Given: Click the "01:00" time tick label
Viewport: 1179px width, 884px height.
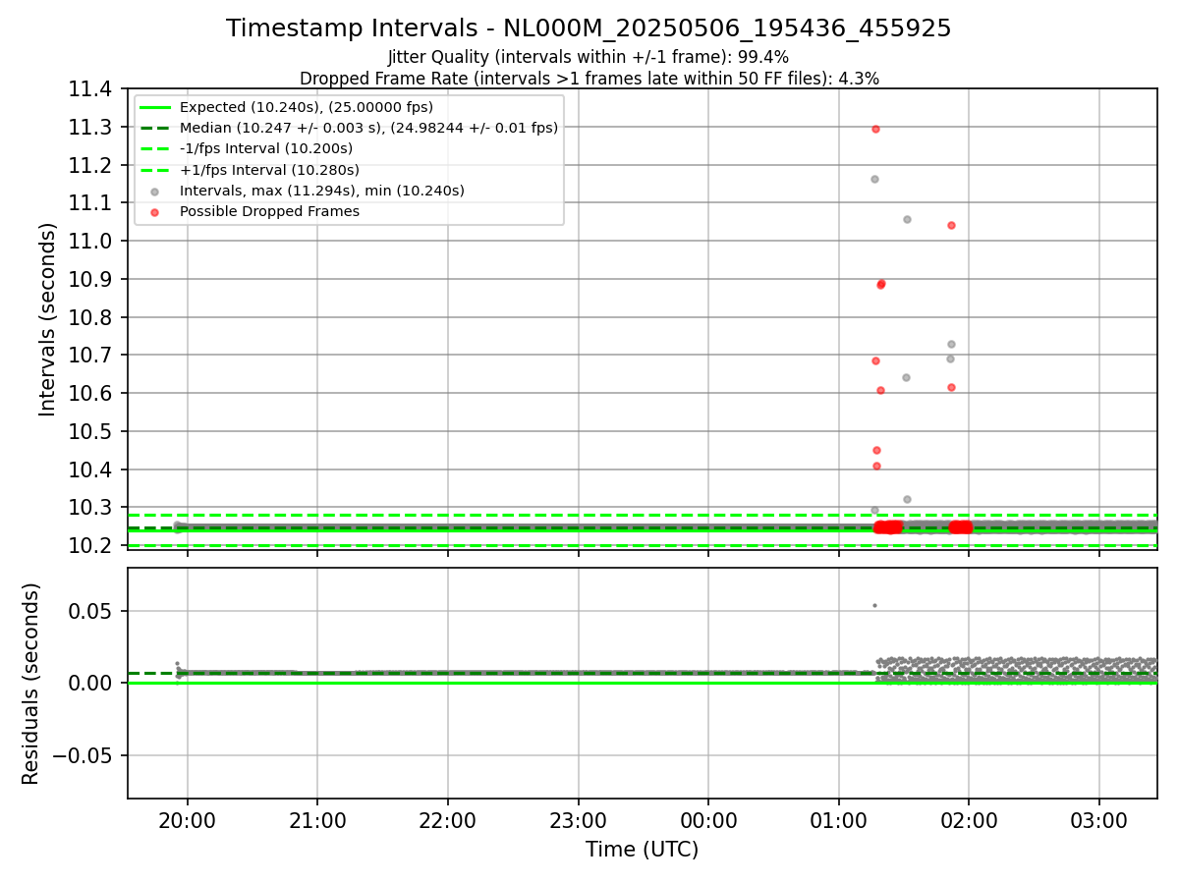Looking at the screenshot, I should pos(838,820).
